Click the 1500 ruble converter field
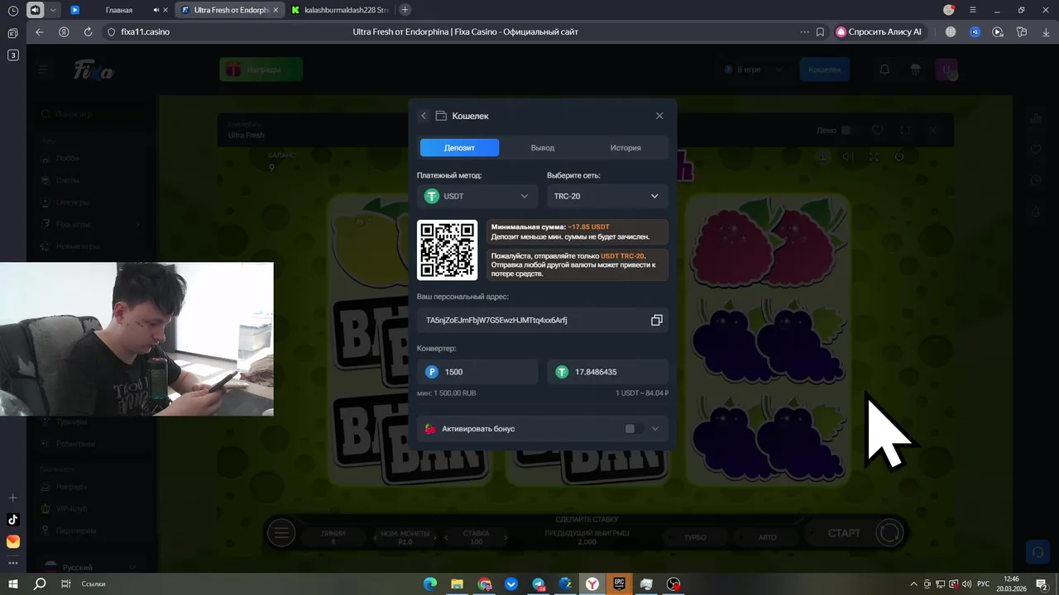 coord(477,372)
